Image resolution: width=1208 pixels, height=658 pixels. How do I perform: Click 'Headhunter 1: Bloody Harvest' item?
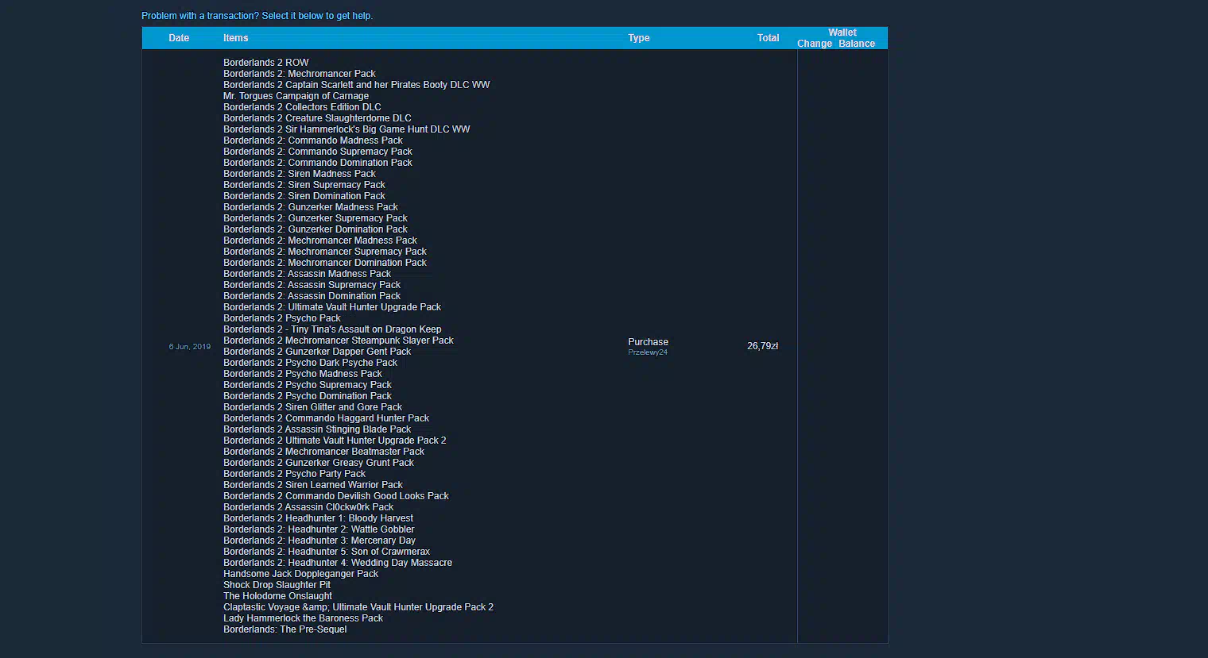[x=319, y=518]
